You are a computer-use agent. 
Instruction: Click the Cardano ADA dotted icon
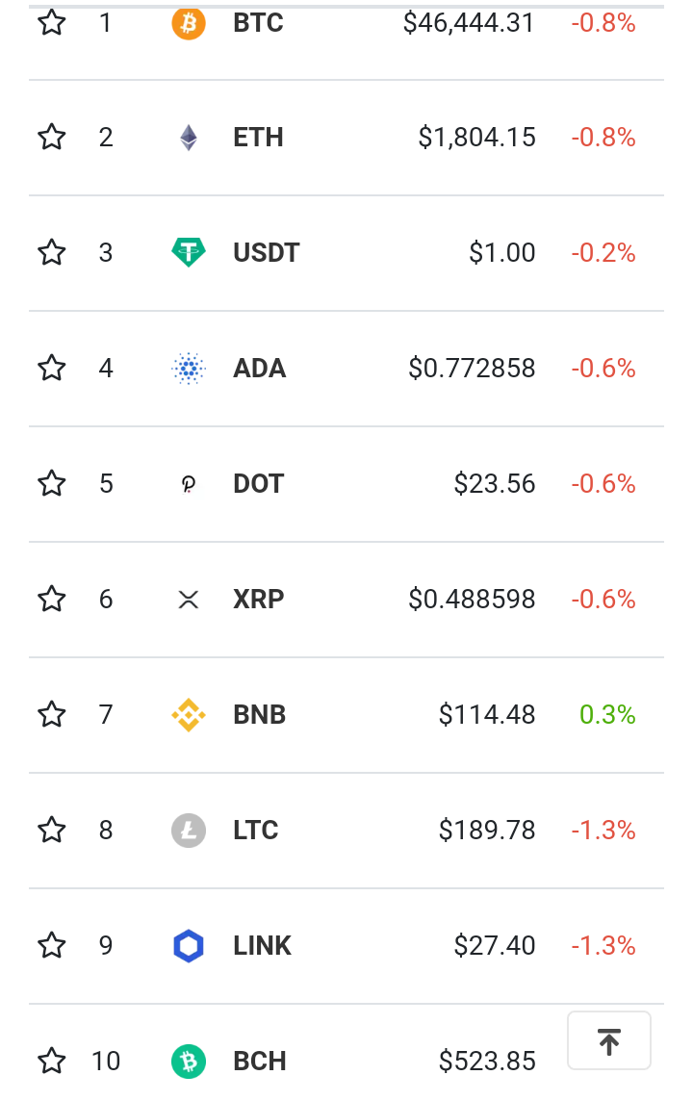(189, 368)
